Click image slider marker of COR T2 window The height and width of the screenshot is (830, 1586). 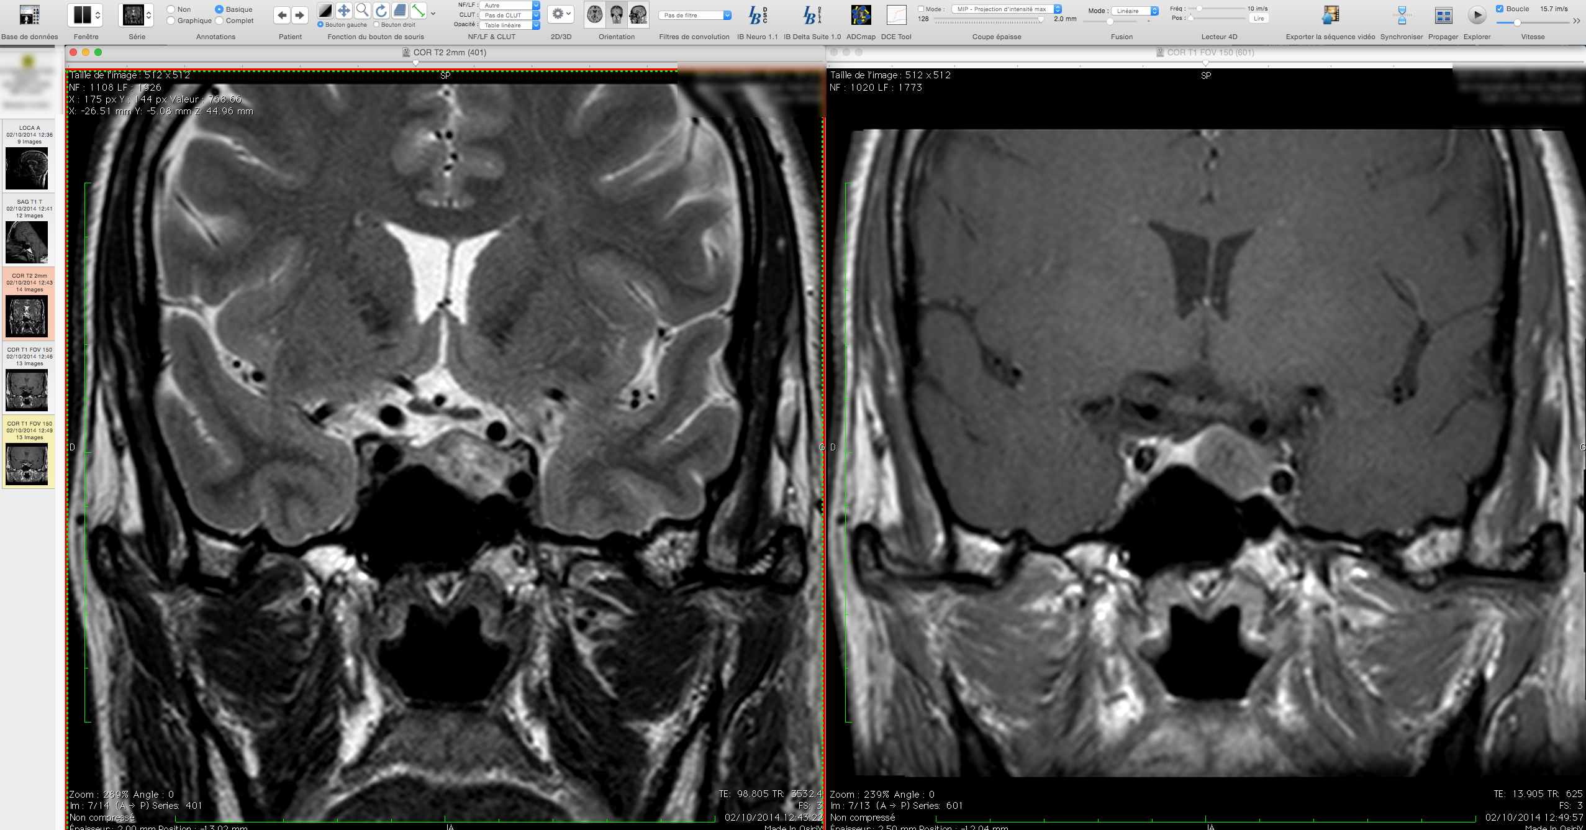click(x=415, y=63)
